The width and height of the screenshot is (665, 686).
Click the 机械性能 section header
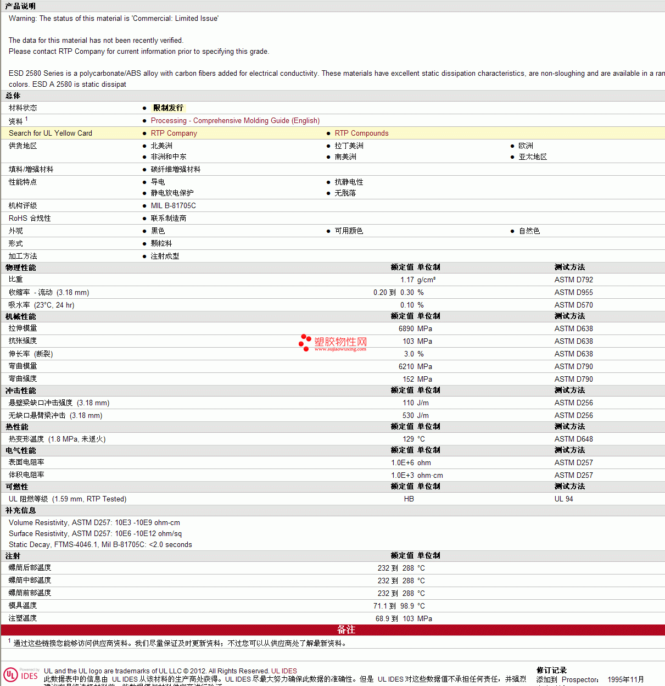pyautogui.click(x=21, y=317)
